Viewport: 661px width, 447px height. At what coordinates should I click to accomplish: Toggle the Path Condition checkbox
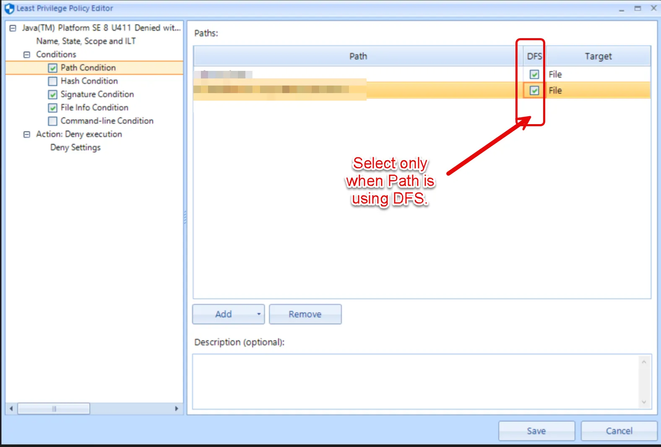pyautogui.click(x=52, y=68)
